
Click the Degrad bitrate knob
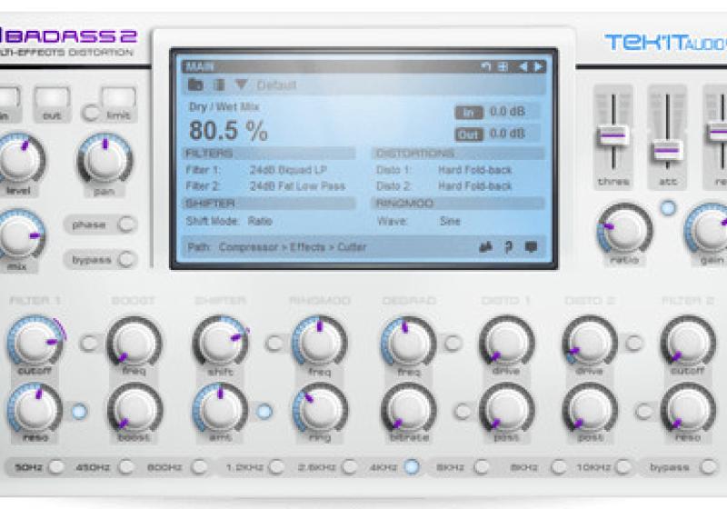408,410
